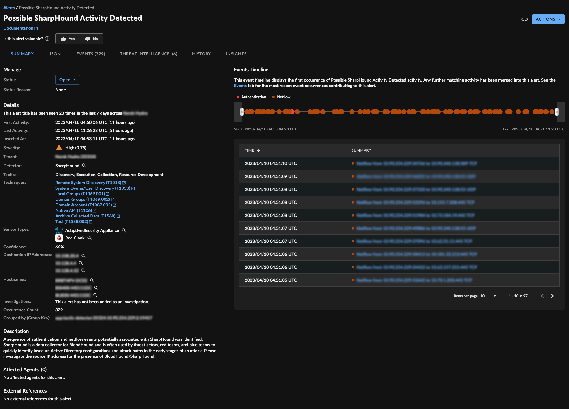The width and height of the screenshot is (569, 409).
Task: Open Remote System Discovery (T1018) link
Action: 88,183
